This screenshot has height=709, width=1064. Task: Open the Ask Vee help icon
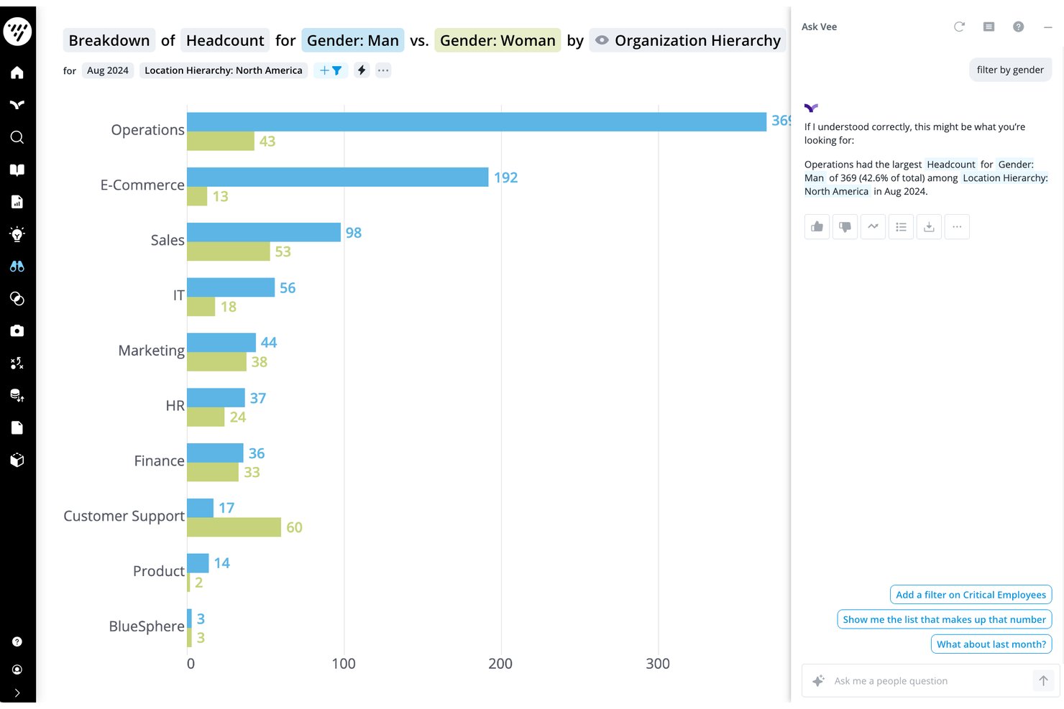click(1018, 27)
